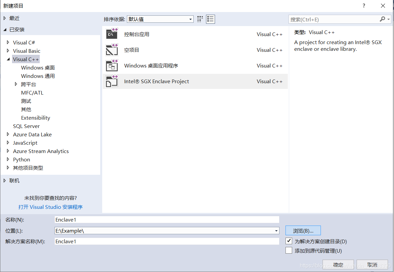Expand the 其他项目类型 node

point(8,167)
